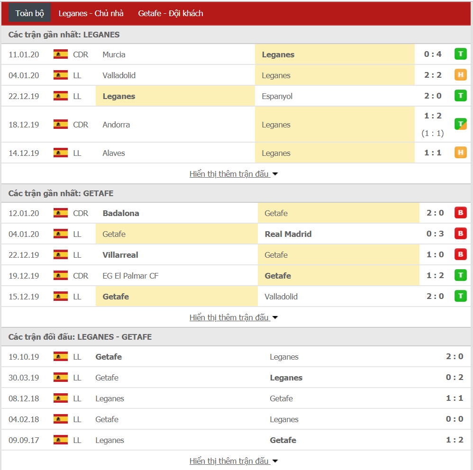The image size is (473, 470).
Task: Click LL competition label in Alaves row
Action: (77, 153)
